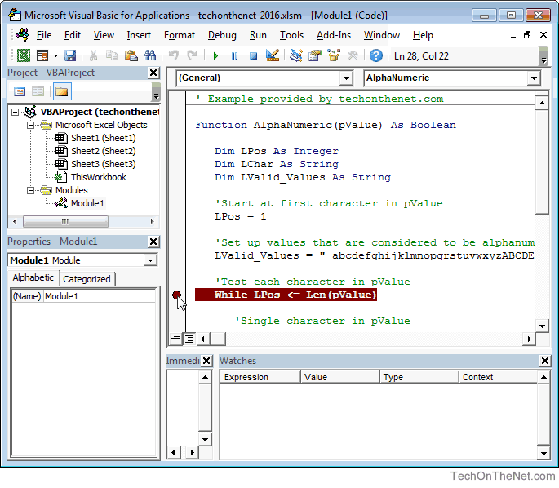Select Sheet2 (Sheet2) in project tree
The height and width of the screenshot is (488, 559).
103,151
